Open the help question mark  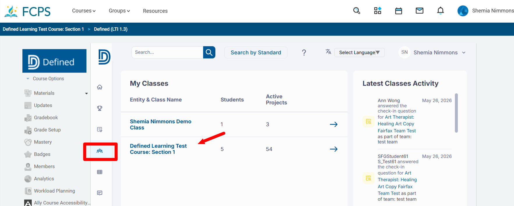tap(304, 52)
